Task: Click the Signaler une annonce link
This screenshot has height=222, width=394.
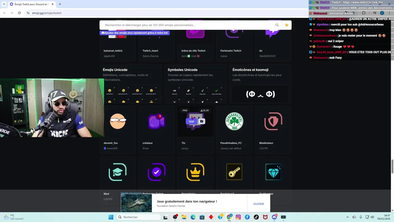Action: pyautogui.click(x=131, y=193)
